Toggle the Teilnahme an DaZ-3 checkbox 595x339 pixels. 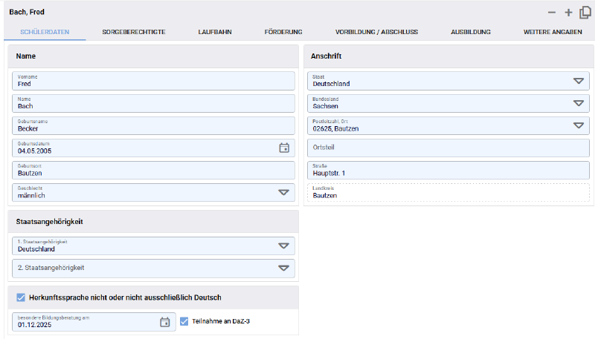coord(185,321)
